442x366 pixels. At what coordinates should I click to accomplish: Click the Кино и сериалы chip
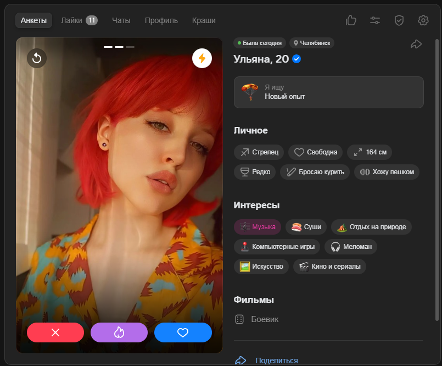tap(329, 267)
